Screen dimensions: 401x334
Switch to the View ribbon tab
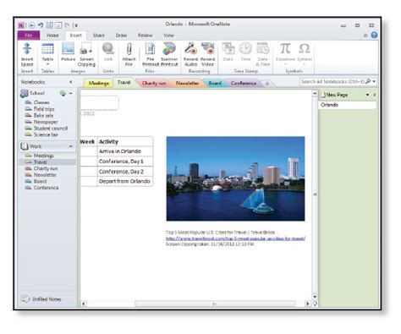click(168, 36)
